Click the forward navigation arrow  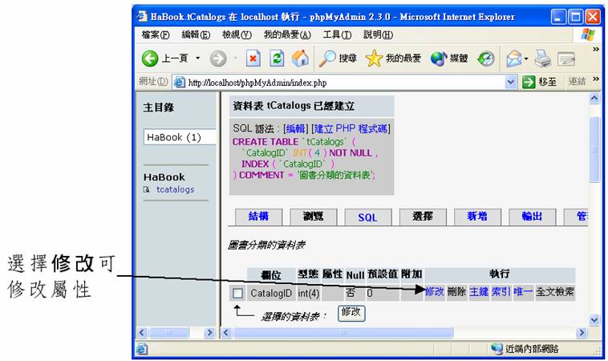click(x=218, y=59)
